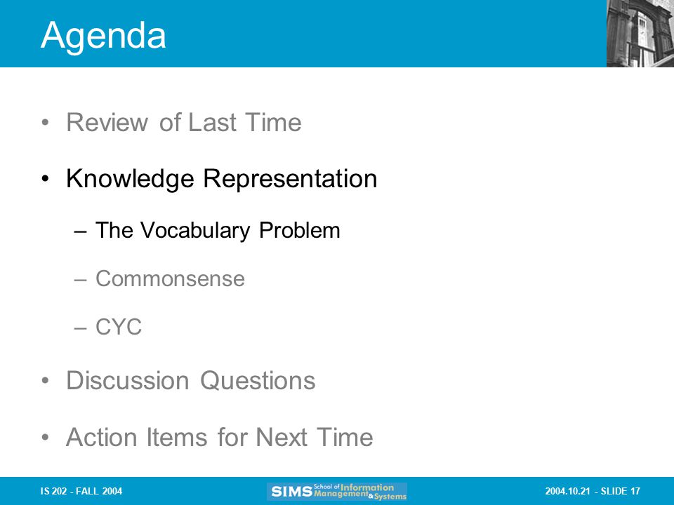The width and height of the screenshot is (674, 505).
Task: Click the dash before Commonsense
Action: coord(80,281)
